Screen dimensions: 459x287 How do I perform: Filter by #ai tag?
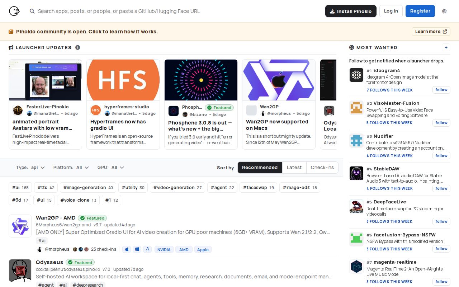click(x=20, y=188)
